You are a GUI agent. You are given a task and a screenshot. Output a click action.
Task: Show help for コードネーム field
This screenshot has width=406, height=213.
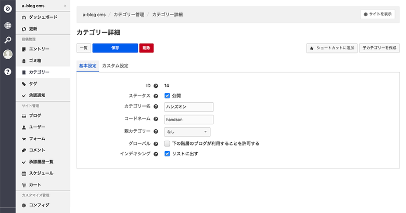(x=156, y=119)
